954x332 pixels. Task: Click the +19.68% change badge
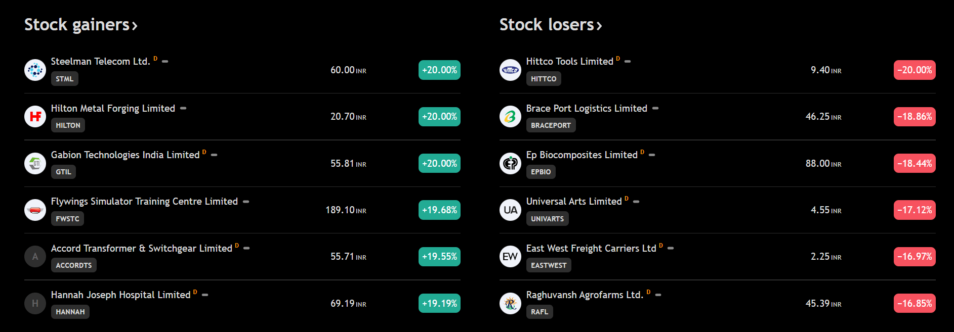439,210
